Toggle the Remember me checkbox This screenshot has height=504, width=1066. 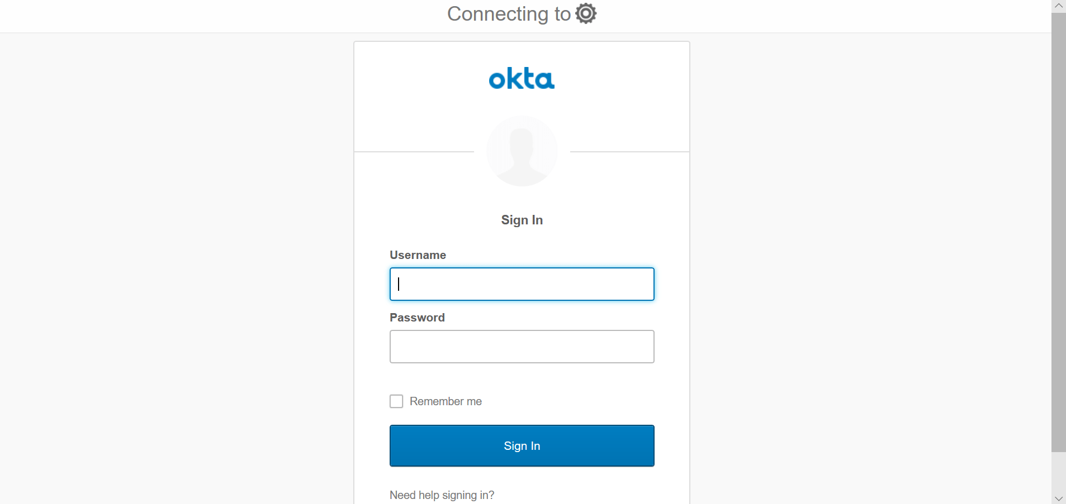point(396,401)
